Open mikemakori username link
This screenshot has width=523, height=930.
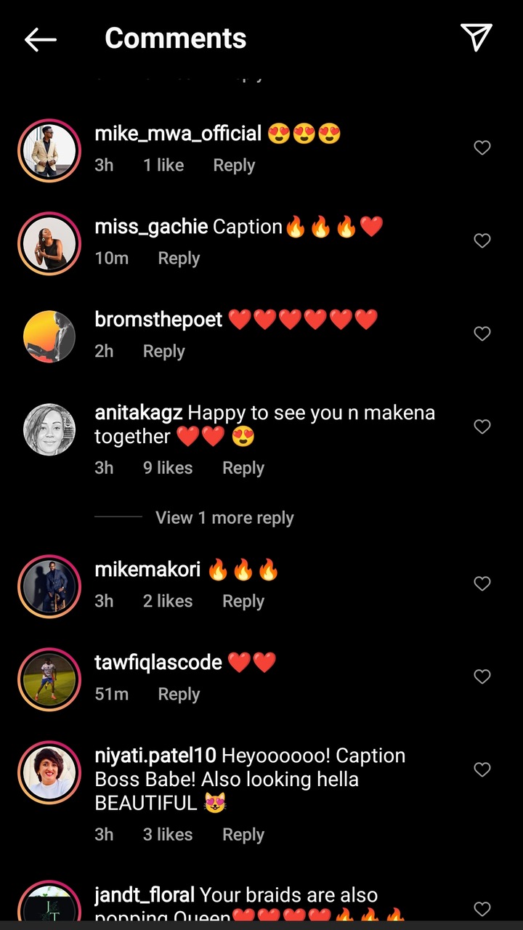pos(147,570)
